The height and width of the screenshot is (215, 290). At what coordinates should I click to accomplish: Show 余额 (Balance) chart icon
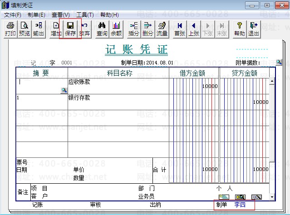(x=117, y=29)
